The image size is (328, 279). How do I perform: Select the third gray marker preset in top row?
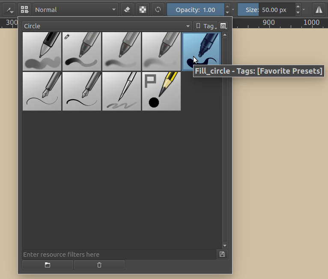pos(122,51)
